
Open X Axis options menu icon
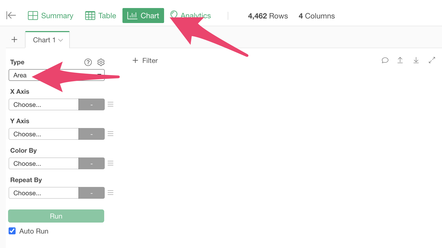(111, 104)
